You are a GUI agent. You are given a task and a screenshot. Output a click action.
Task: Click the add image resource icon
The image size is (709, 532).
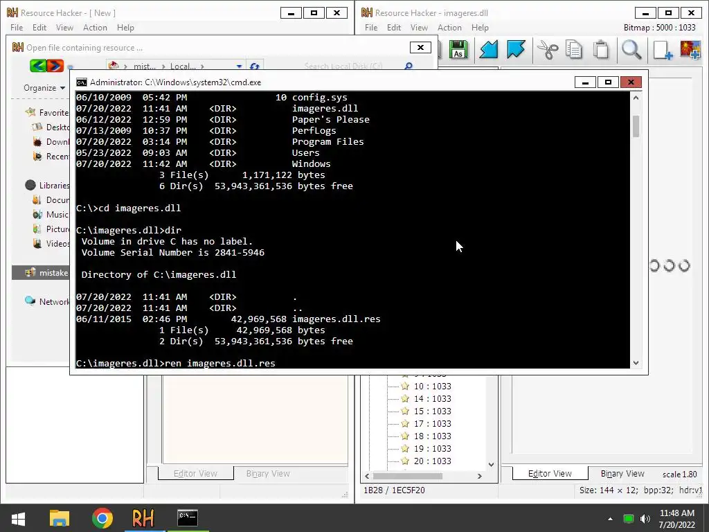pyautogui.click(x=690, y=50)
